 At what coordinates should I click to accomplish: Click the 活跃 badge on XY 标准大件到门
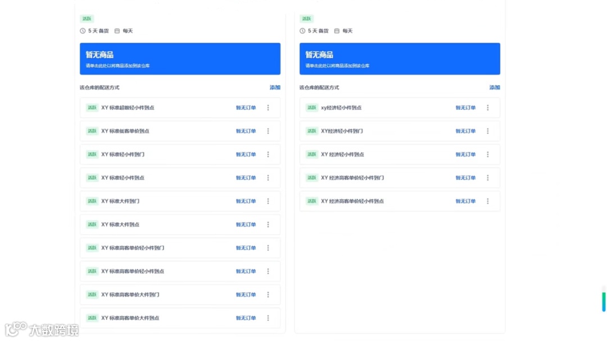pyautogui.click(x=92, y=201)
